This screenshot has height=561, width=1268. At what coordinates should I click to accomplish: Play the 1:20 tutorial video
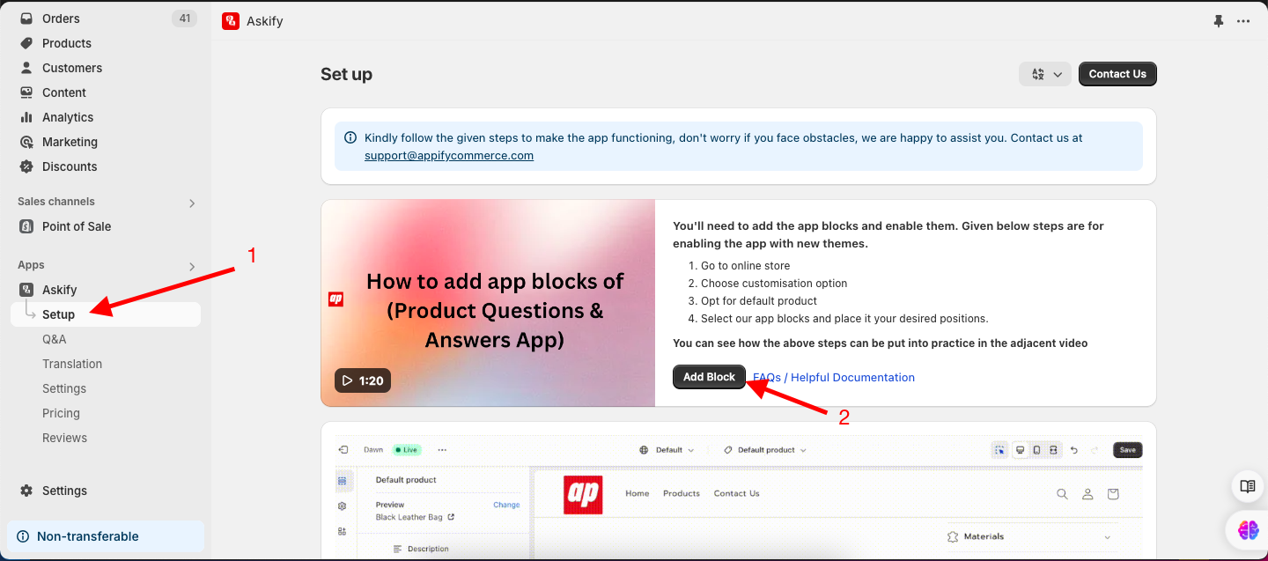coord(363,380)
